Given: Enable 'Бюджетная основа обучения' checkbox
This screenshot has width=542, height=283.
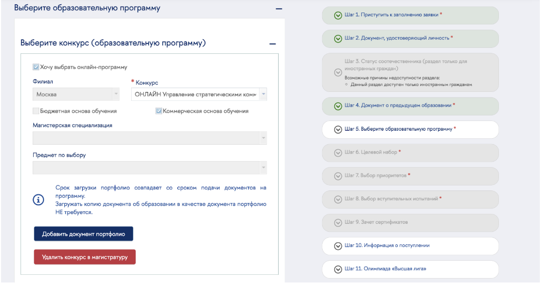Looking at the screenshot, I should (x=36, y=111).
